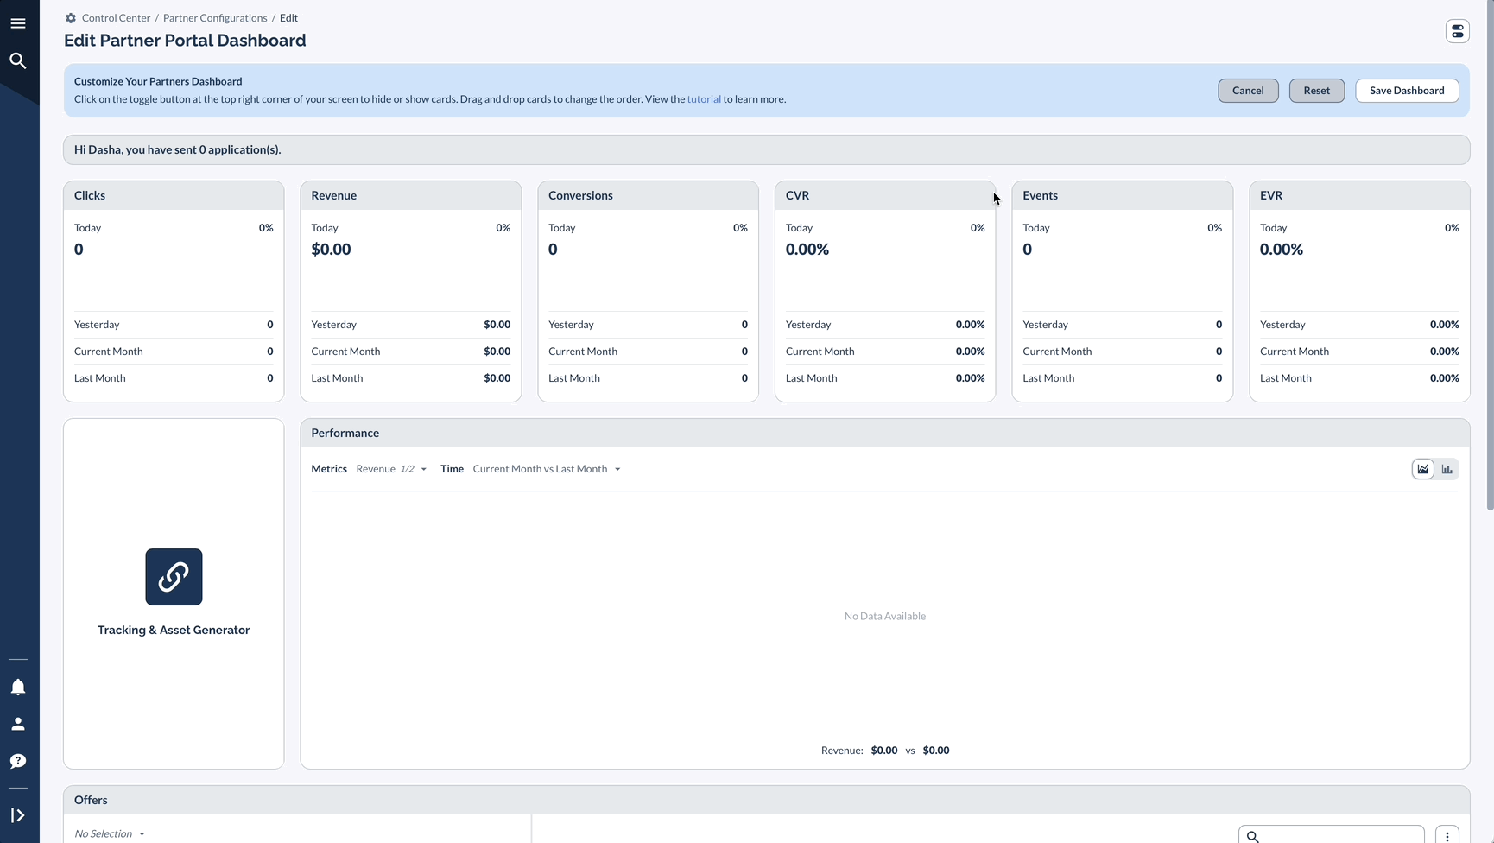Open the user profile icon
Image resolution: width=1494 pixels, height=843 pixels.
coord(18,724)
